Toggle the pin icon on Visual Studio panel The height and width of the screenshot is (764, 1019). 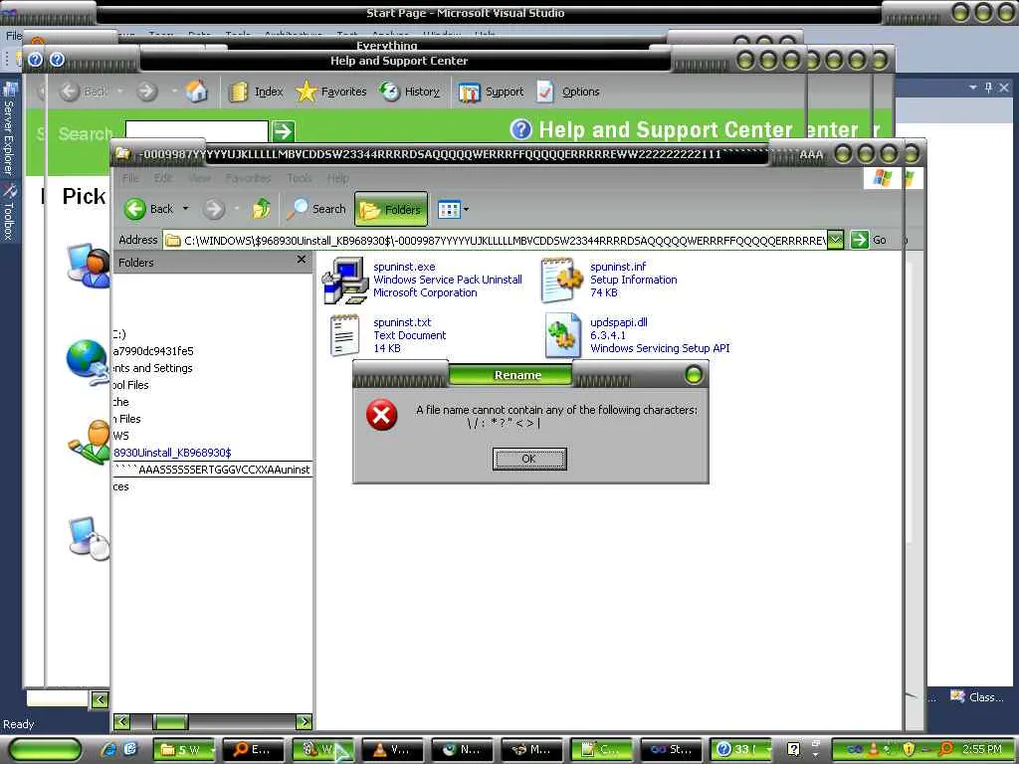coord(988,88)
